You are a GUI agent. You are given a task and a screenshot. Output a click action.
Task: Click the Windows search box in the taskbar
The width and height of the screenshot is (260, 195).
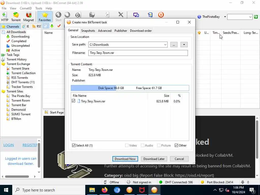coord(49,190)
